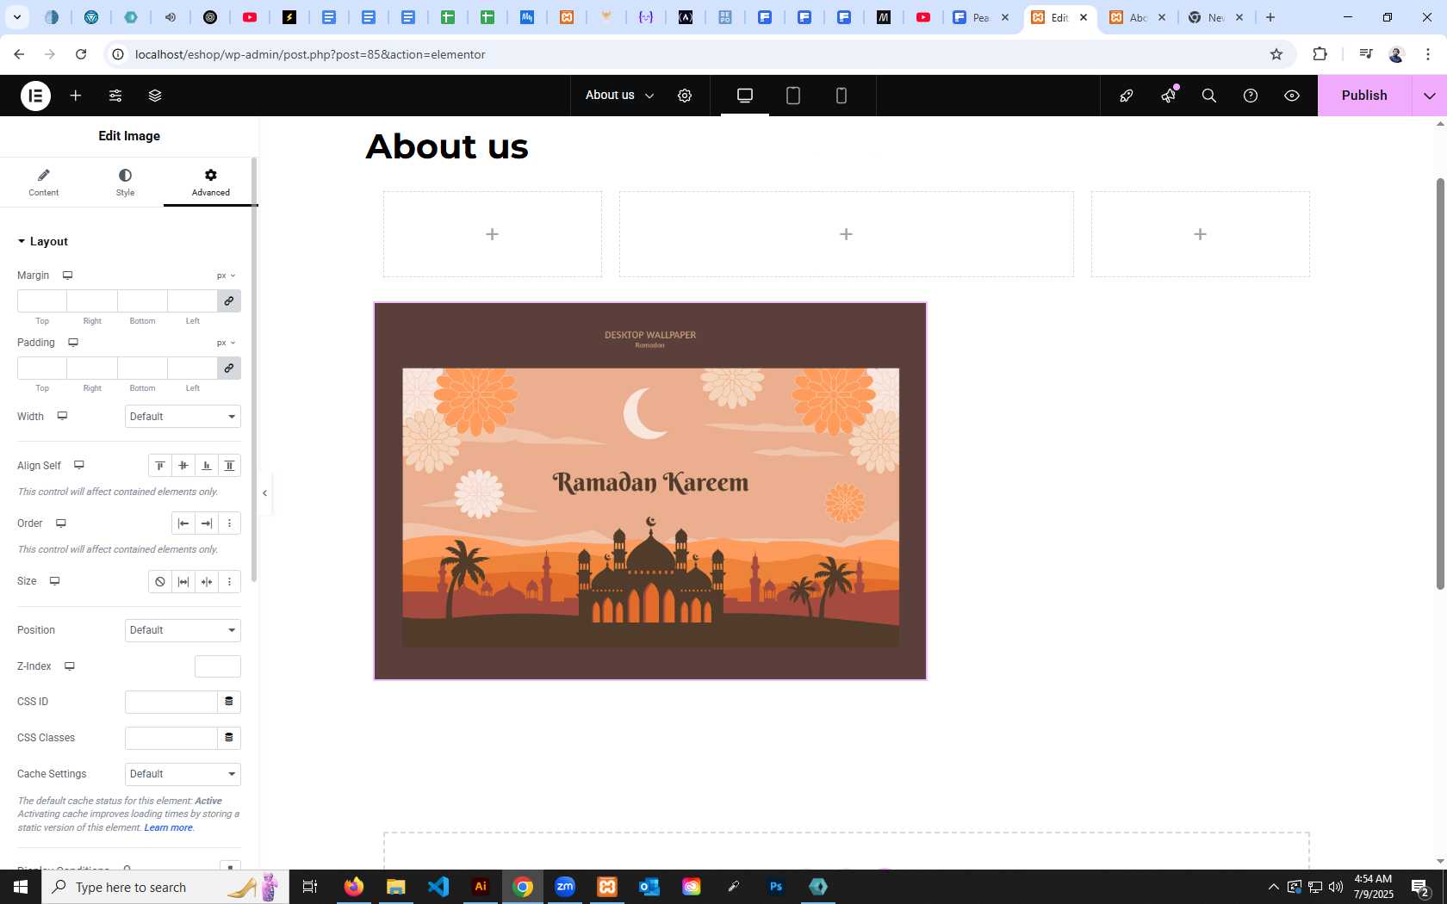
Task: Toggle linked values for Margin
Action: pyautogui.click(x=229, y=301)
